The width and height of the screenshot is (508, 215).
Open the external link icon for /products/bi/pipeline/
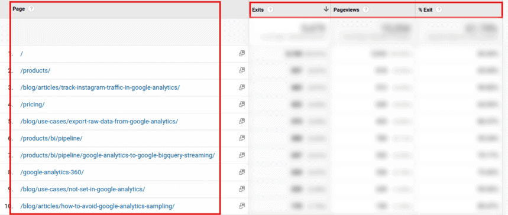coord(242,138)
